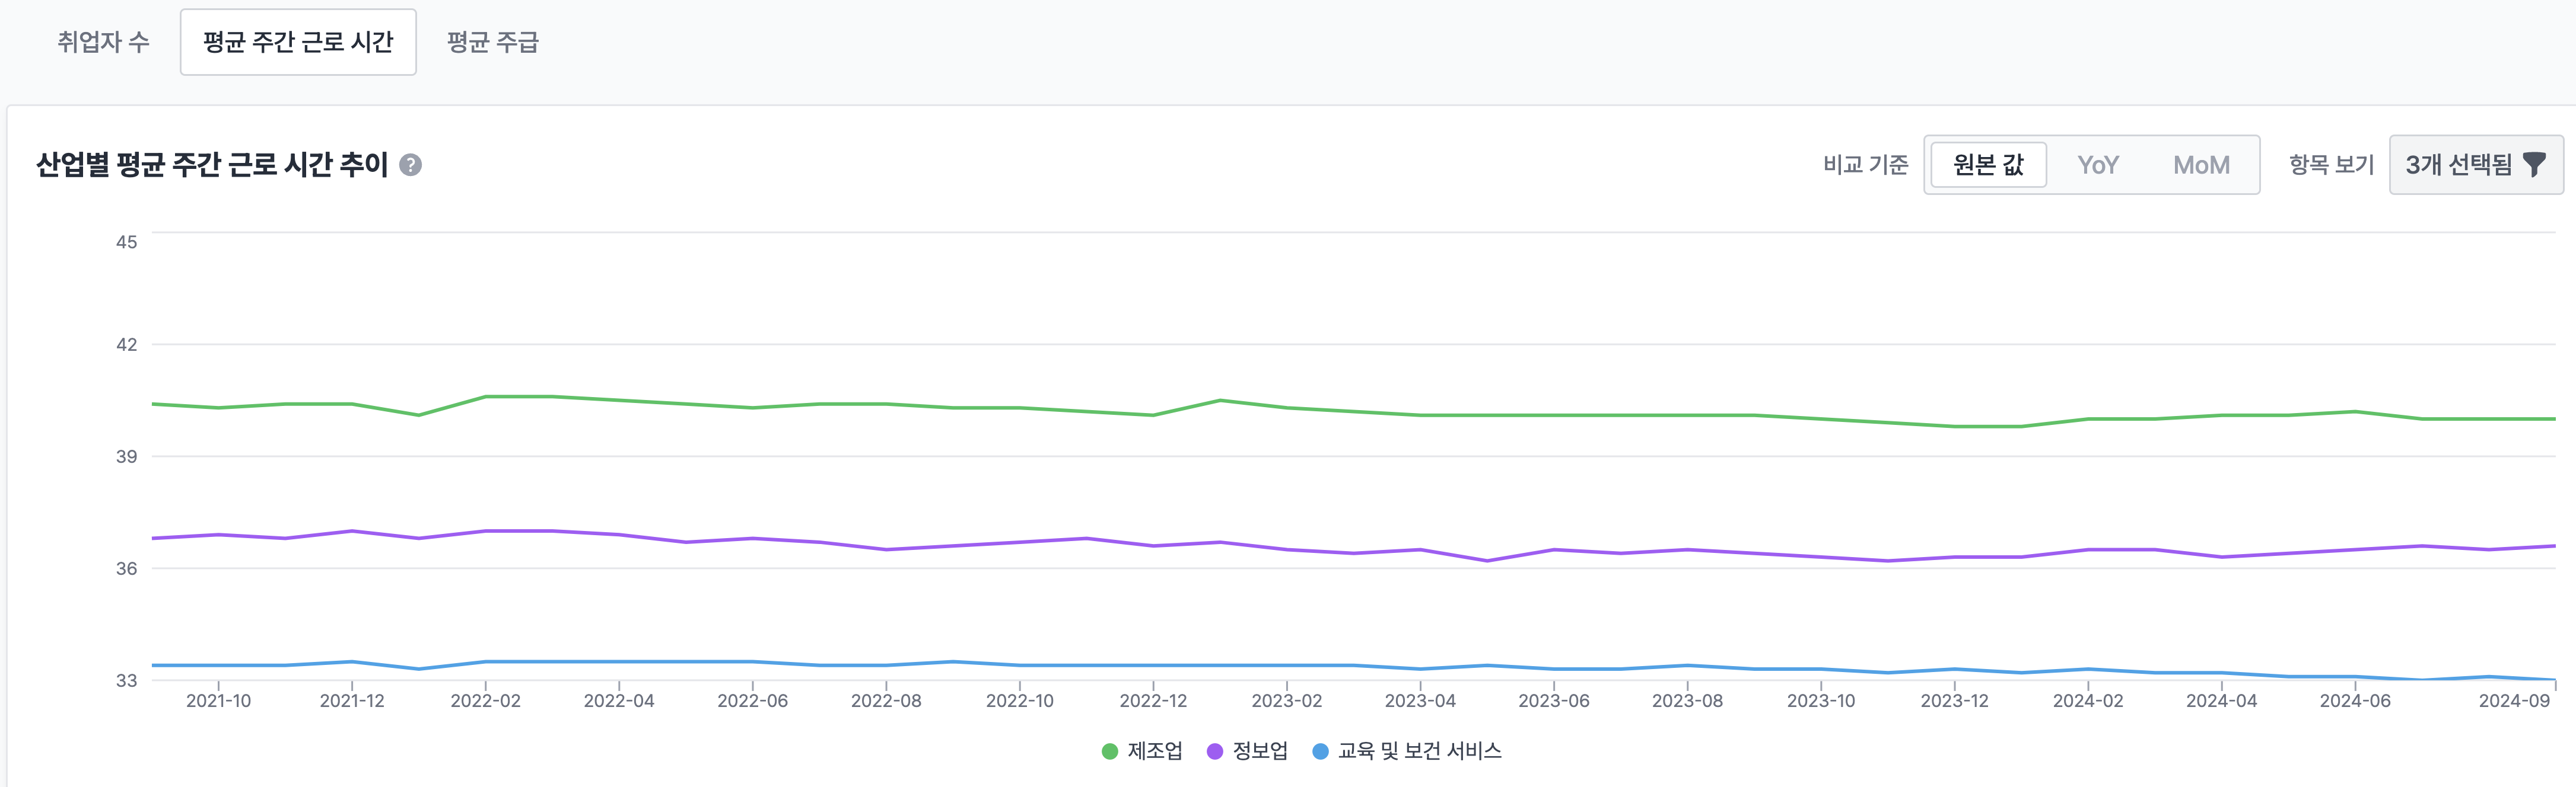Toggle 제조업 series via legend label
Viewport: 2576px width, 787px height.
pyautogui.click(x=1155, y=751)
